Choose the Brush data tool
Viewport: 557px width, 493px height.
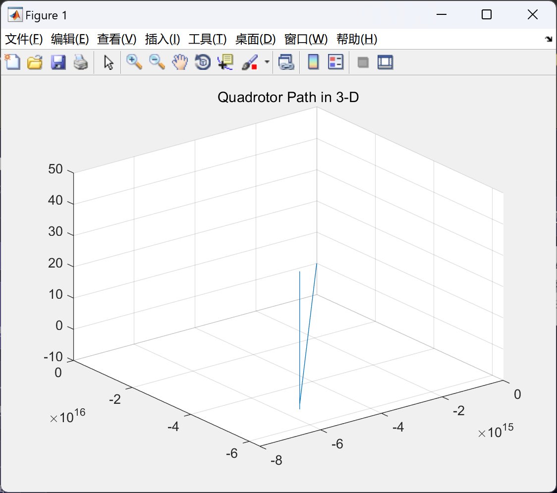[250, 62]
